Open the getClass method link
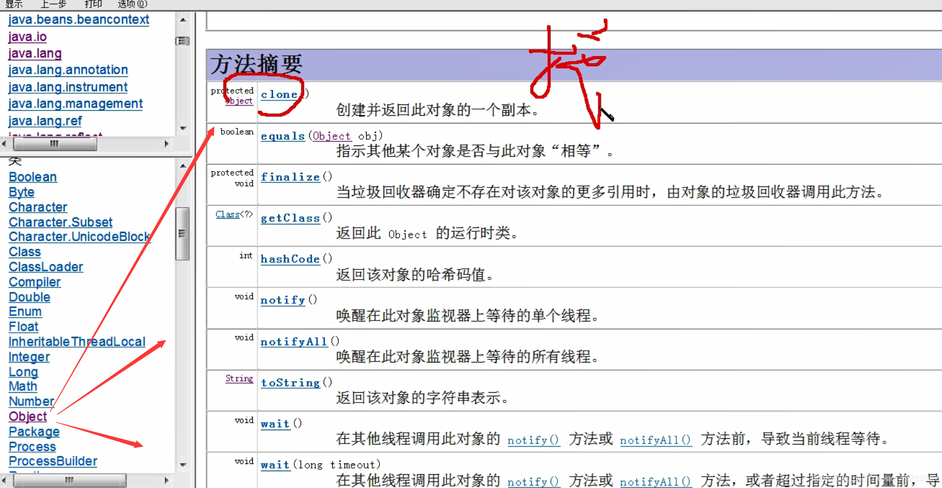Screen dimensions: 942x488 click(x=290, y=218)
